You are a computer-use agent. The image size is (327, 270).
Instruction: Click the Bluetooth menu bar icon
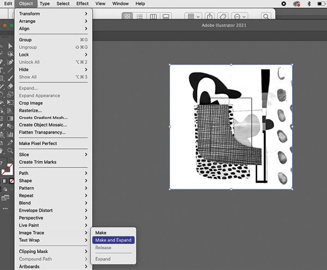coord(309,4)
